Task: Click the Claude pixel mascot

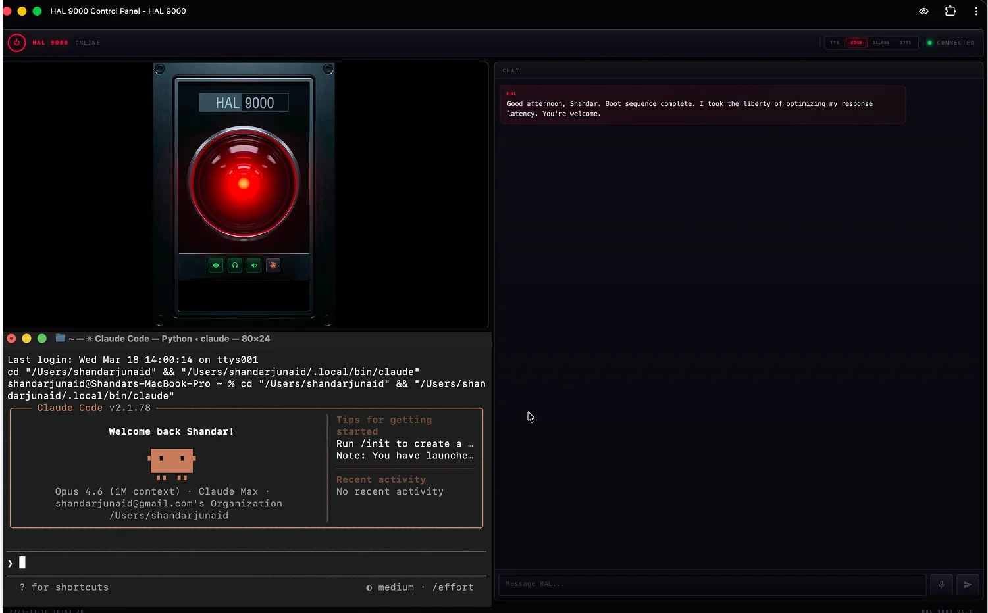Action: click(172, 464)
